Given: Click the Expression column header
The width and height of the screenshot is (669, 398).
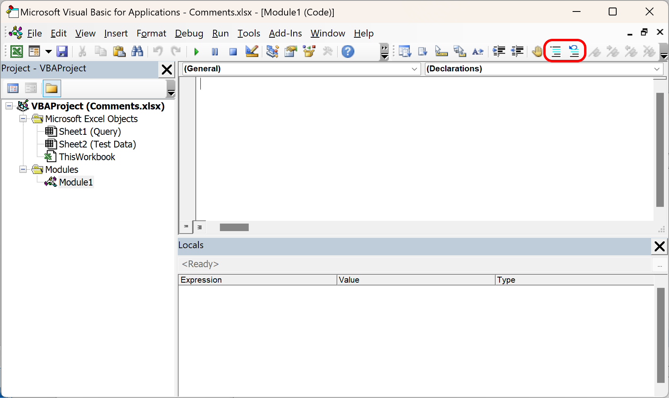Looking at the screenshot, I should click(x=258, y=280).
